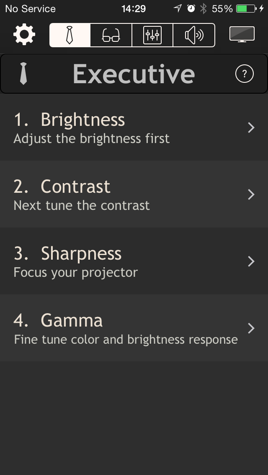Screen dimensions: 268x475
Task: Open the 4. Gamma step
Action: tap(134, 328)
